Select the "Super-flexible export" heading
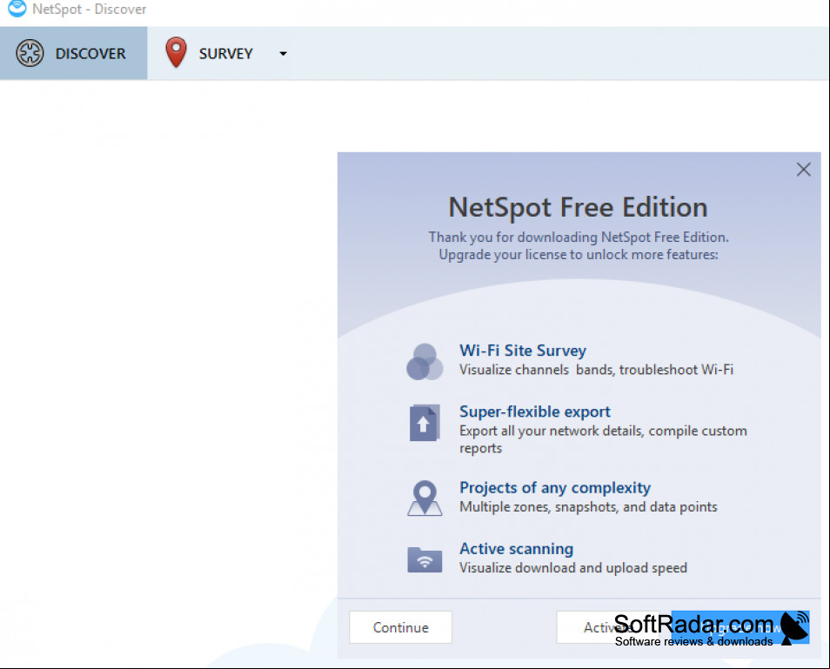The height and width of the screenshot is (669, 830). [x=535, y=411]
